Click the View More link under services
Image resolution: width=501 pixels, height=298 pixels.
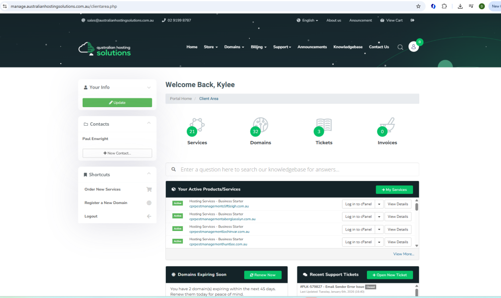(x=404, y=254)
